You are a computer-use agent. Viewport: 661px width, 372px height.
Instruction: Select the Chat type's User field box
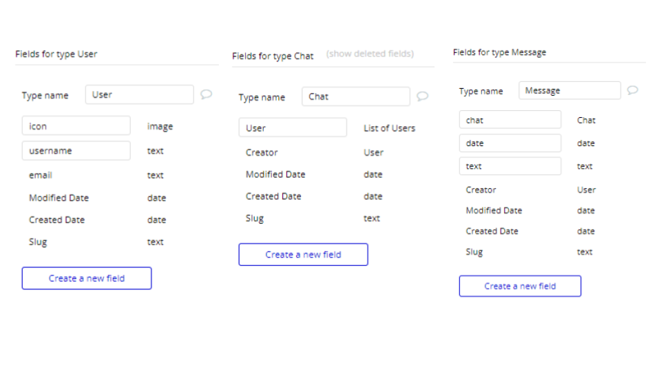(293, 128)
